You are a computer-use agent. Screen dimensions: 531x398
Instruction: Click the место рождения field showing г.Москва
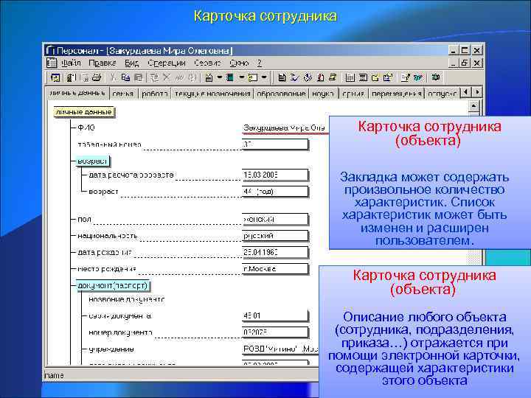(275, 269)
